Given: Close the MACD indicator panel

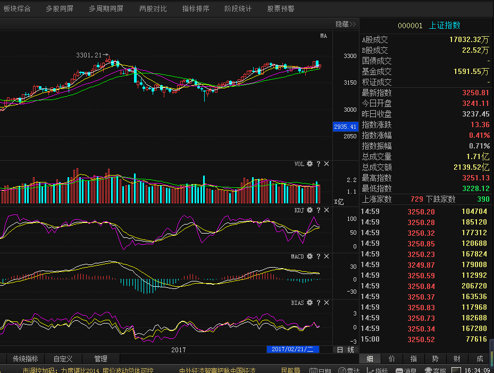Looking at the screenshot, I should tap(326, 256).
